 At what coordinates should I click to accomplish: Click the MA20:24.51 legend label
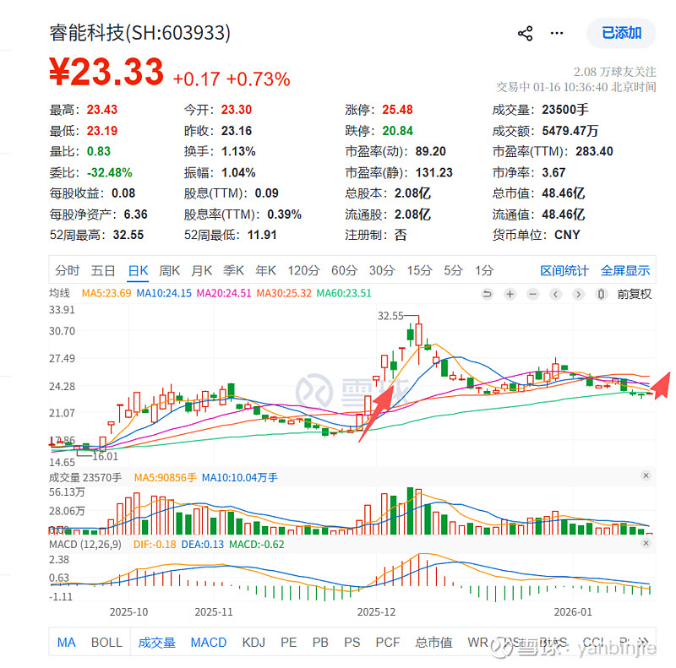(224, 293)
